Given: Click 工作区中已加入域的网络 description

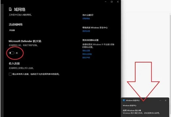Looking at the screenshot, I should 21,15.
